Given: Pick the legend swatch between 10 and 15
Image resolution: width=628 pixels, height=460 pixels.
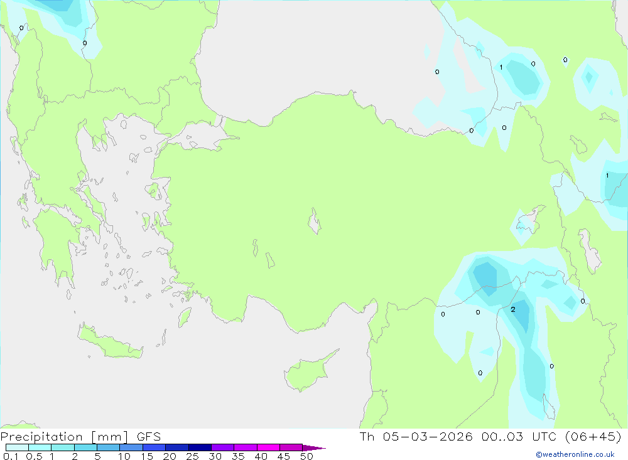Looking at the screenshot, I should pos(131,447).
